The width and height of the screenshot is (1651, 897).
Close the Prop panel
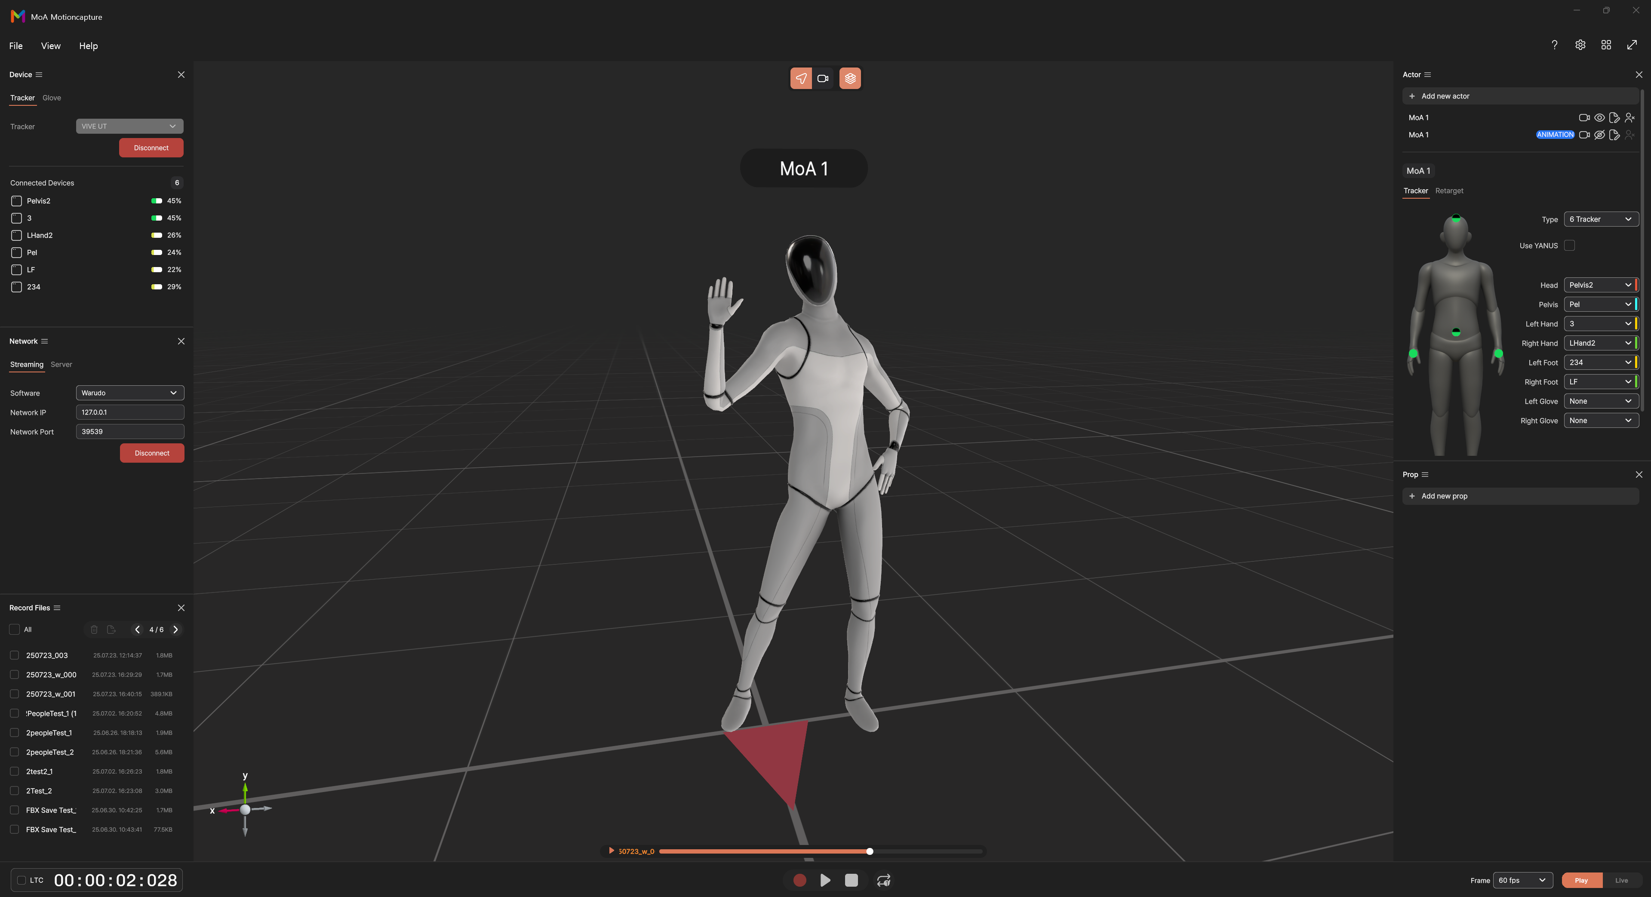tap(1639, 474)
